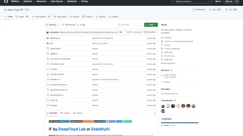Click the Python language bar
This screenshot has height=136, width=243.
click(x=179, y=123)
